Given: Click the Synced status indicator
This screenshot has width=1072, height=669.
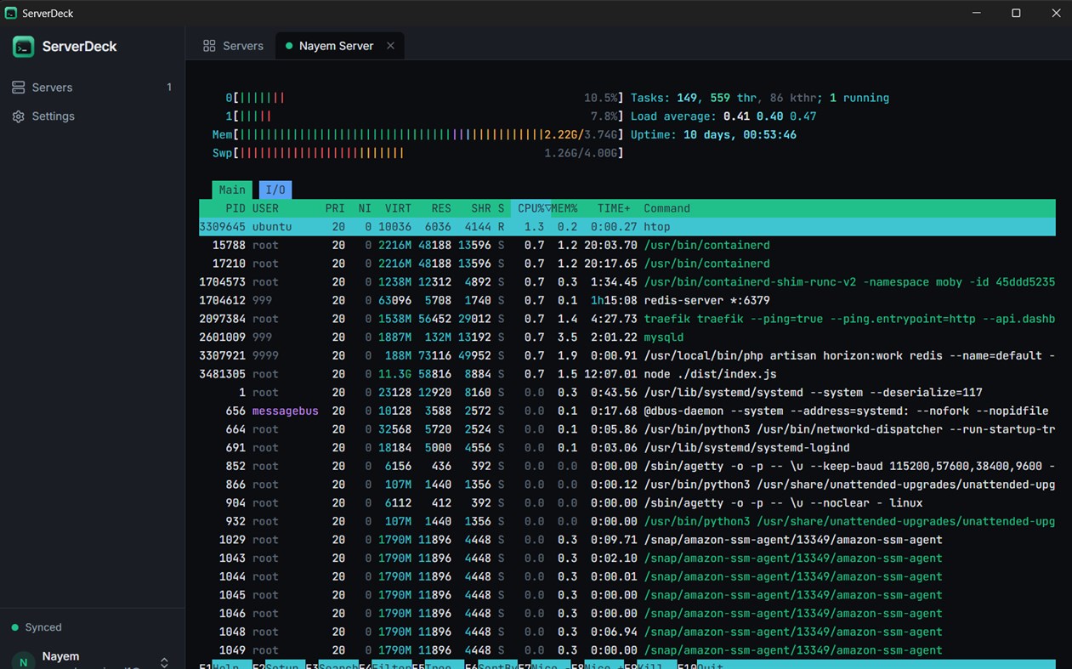Looking at the screenshot, I should 37,627.
